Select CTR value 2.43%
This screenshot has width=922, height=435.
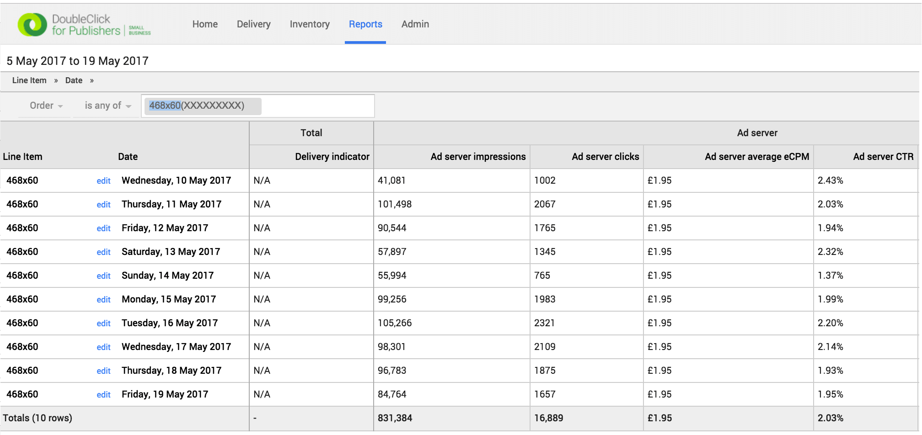point(830,180)
